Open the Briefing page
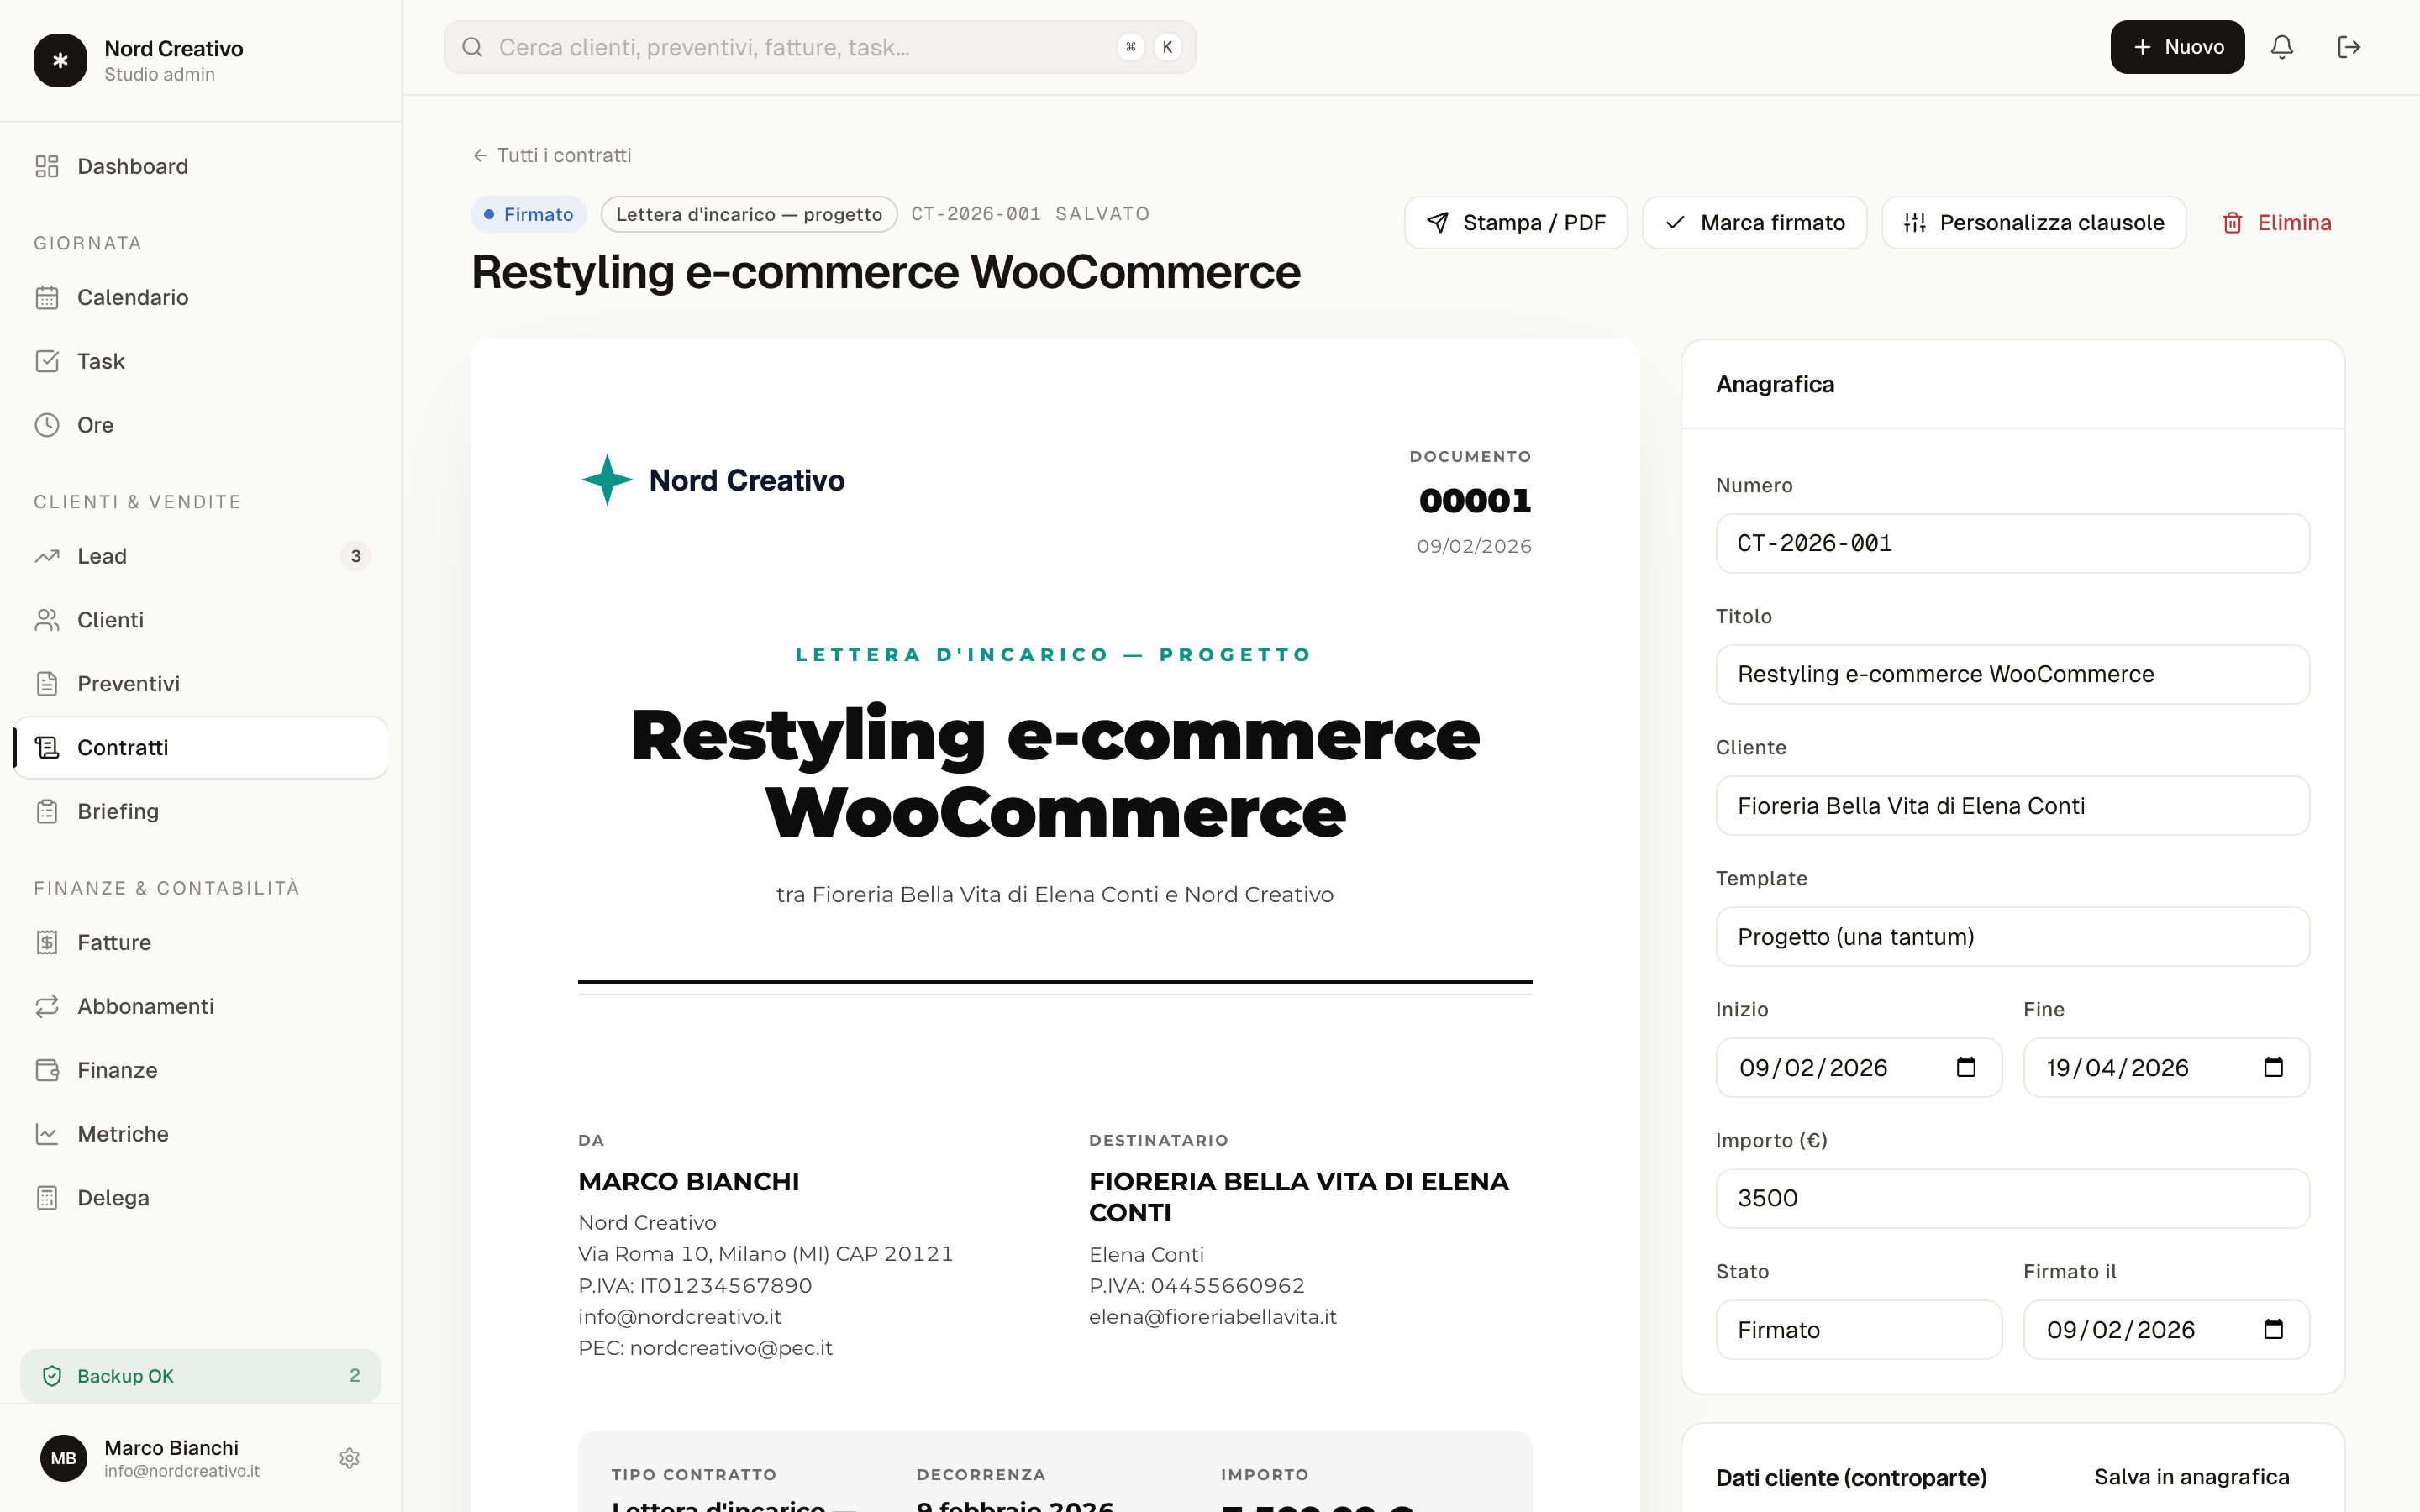This screenshot has height=1512, width=2420. coord(201,811)
